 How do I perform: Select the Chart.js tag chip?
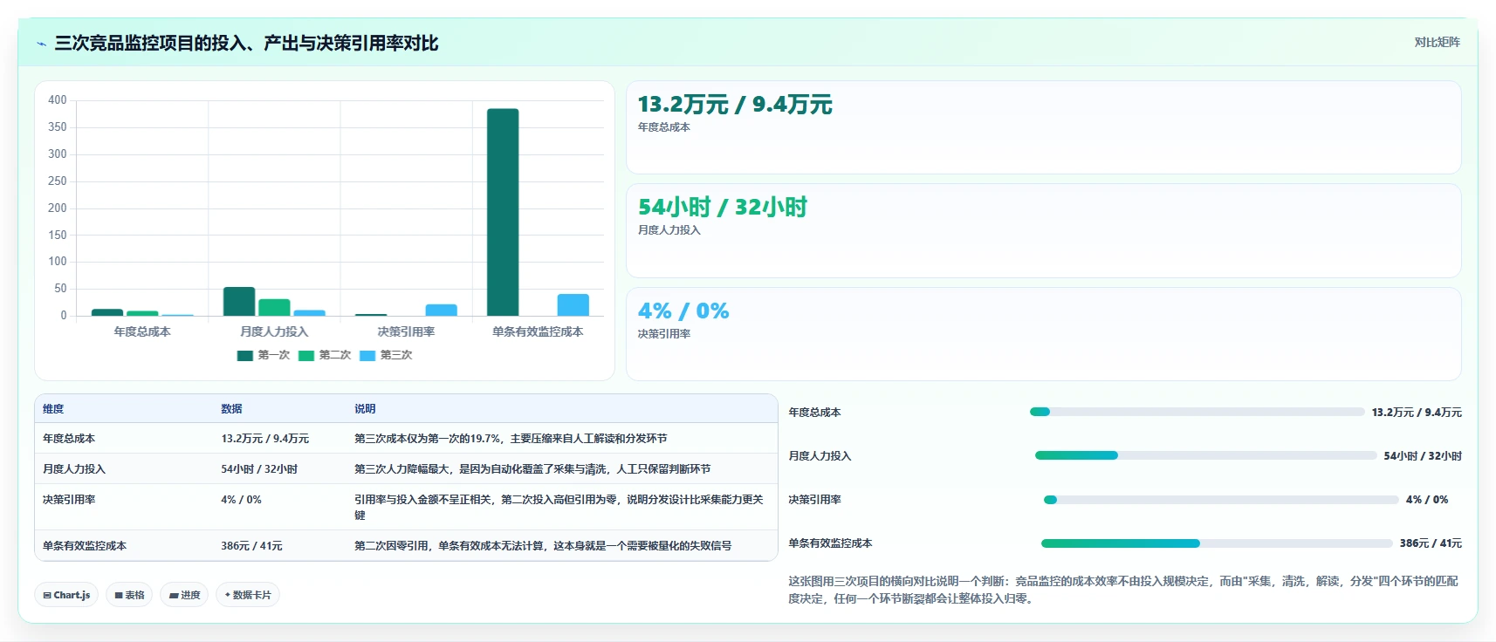66,595
